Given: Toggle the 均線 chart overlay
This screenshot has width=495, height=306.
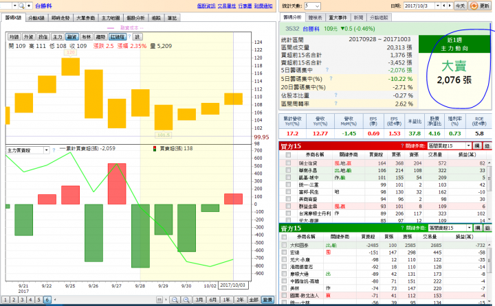Looking at the screenshot, I should coord(14,37).
